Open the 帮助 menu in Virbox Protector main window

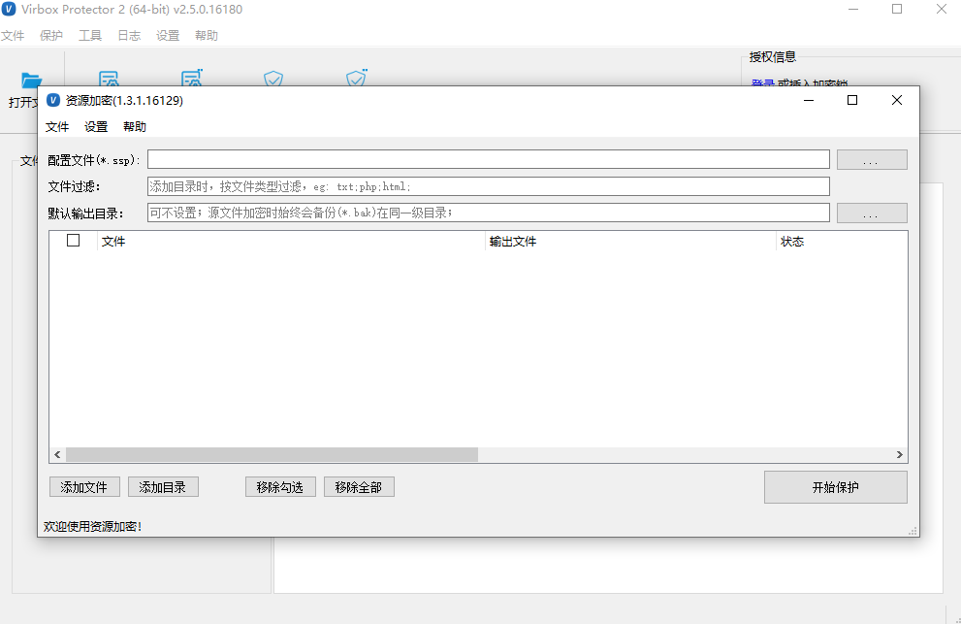[207, 36]
